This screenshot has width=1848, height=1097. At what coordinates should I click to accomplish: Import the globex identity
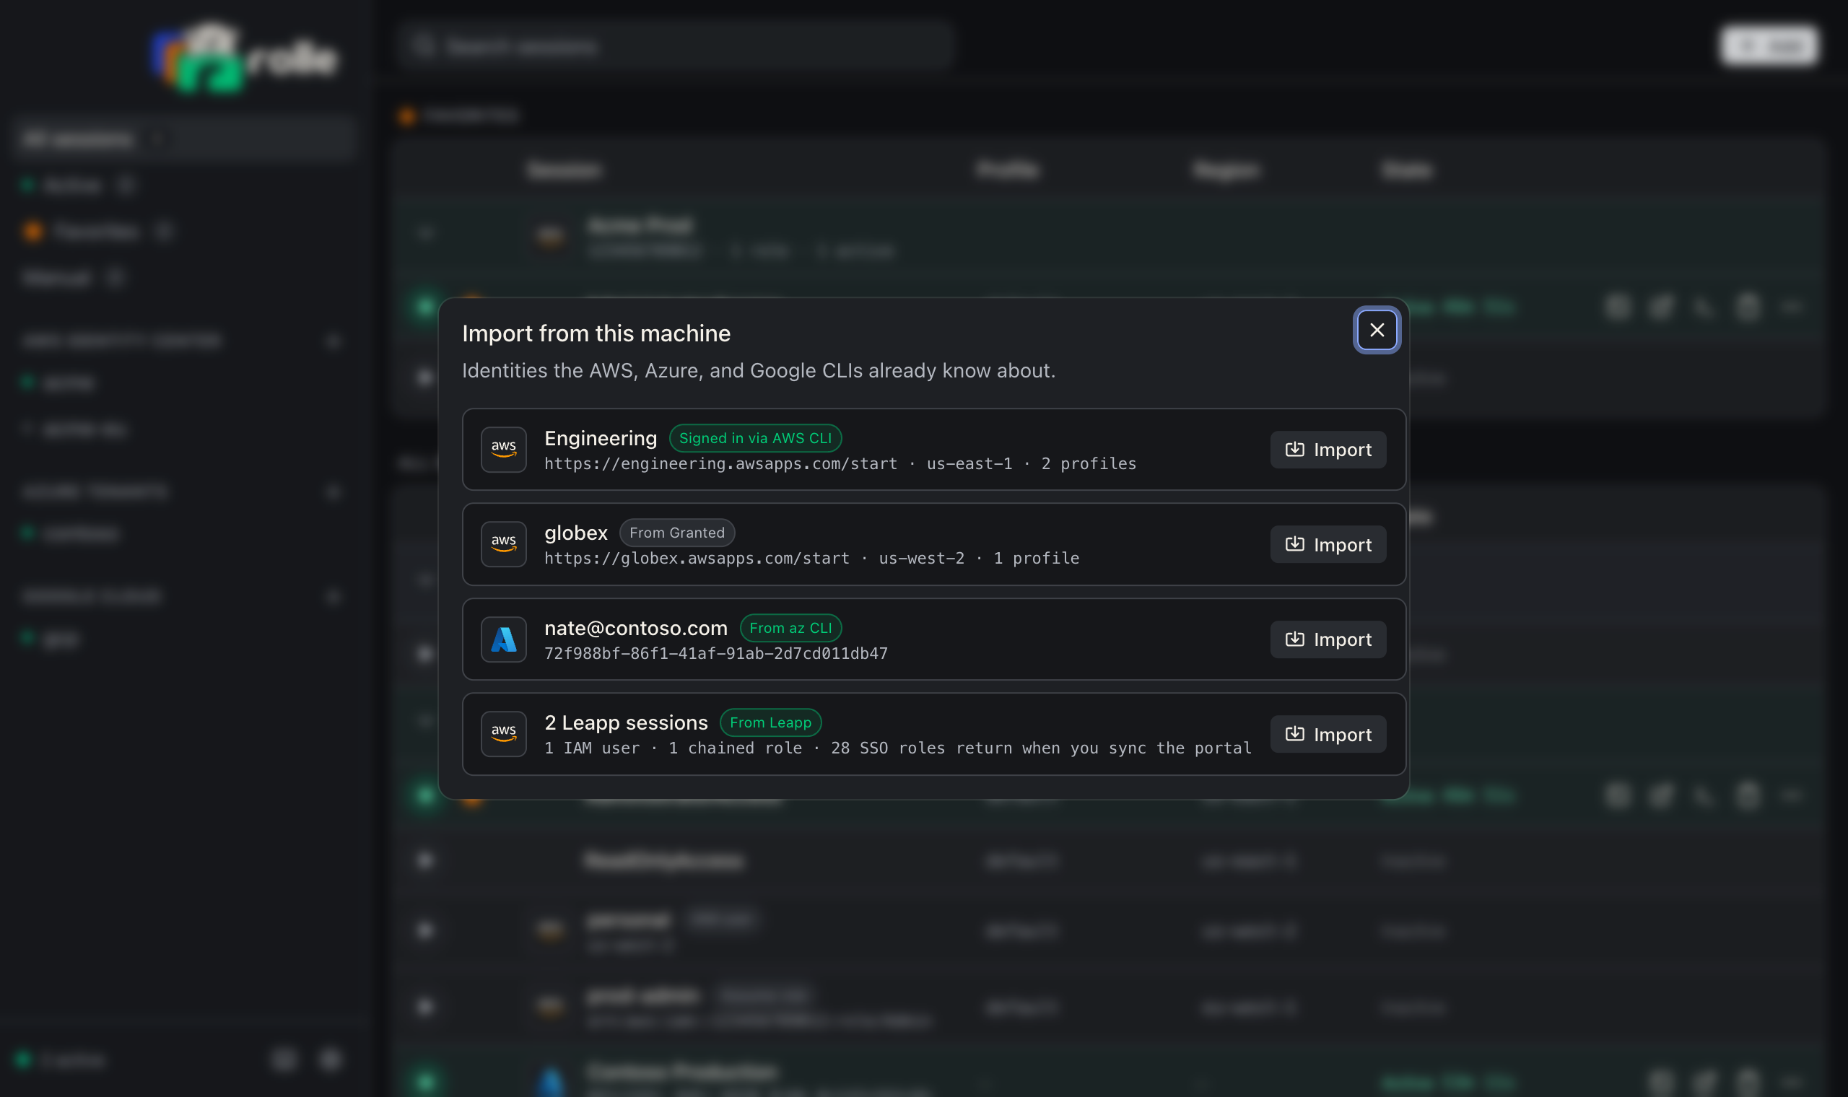click(x=1328, y=544)
